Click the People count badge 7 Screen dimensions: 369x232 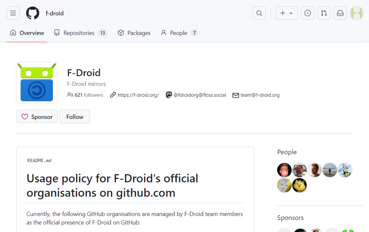click(x=194, y=33)
